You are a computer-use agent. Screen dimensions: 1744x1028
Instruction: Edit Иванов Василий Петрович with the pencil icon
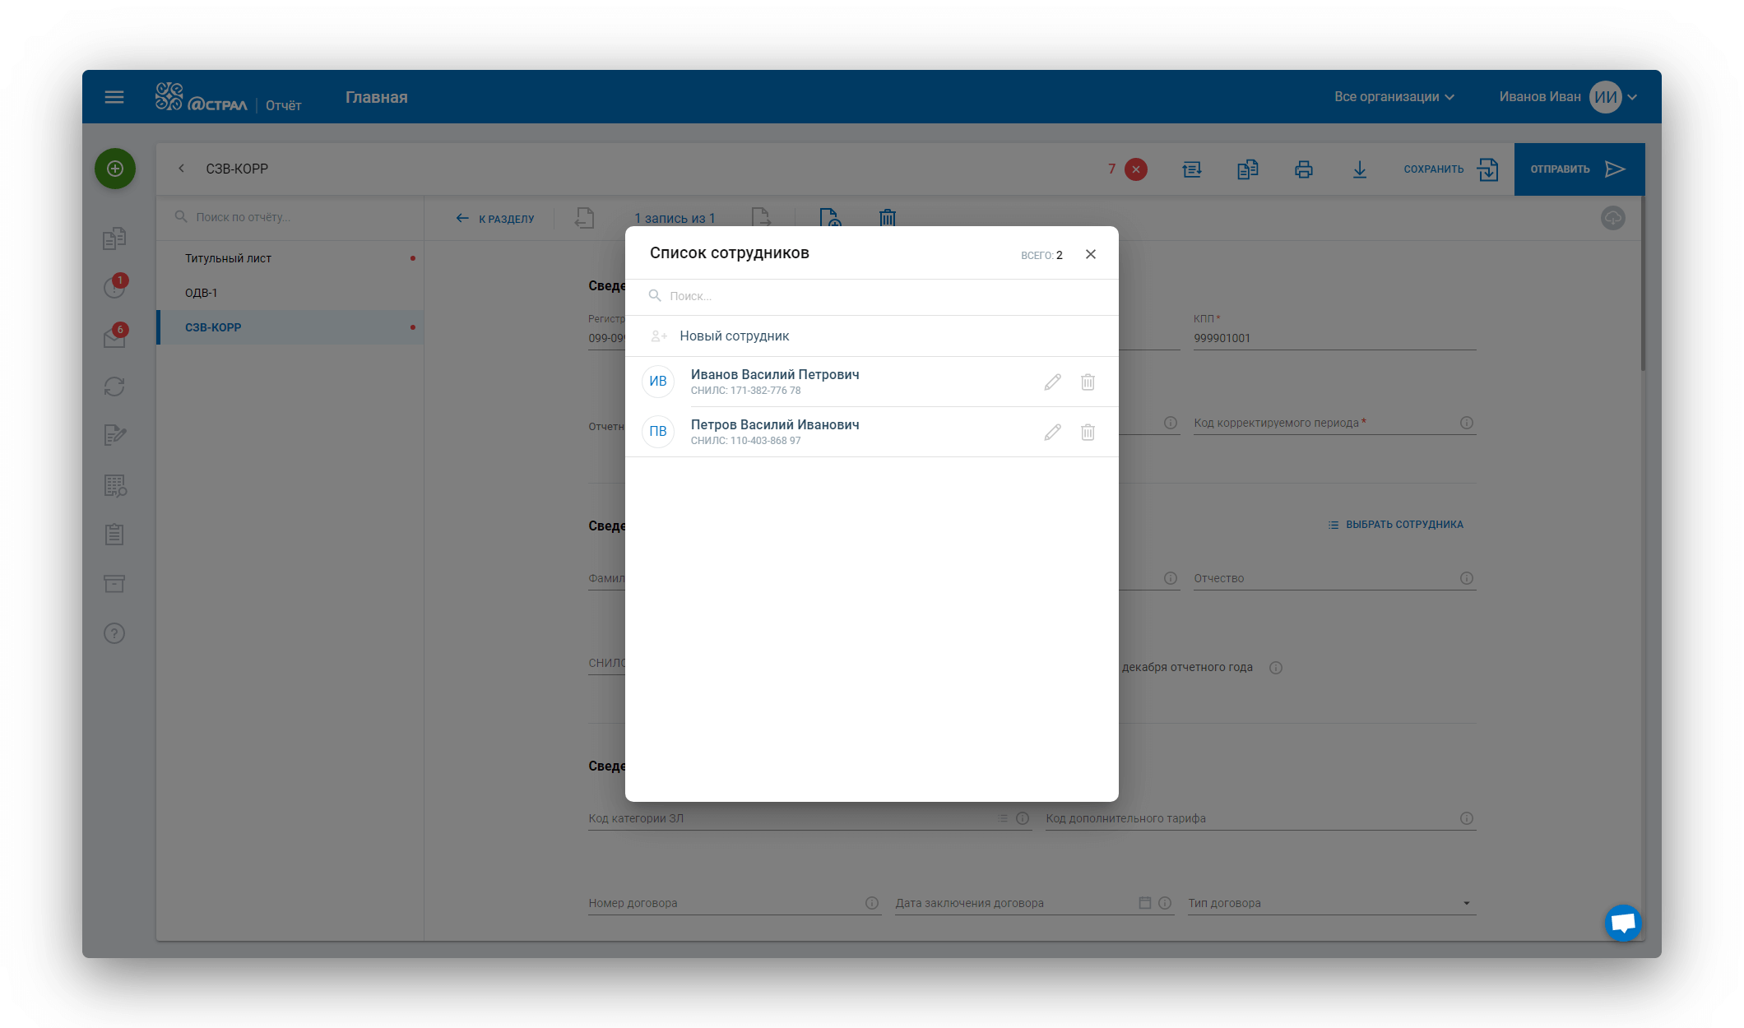pyautogui.click(x=1053, y=382)
